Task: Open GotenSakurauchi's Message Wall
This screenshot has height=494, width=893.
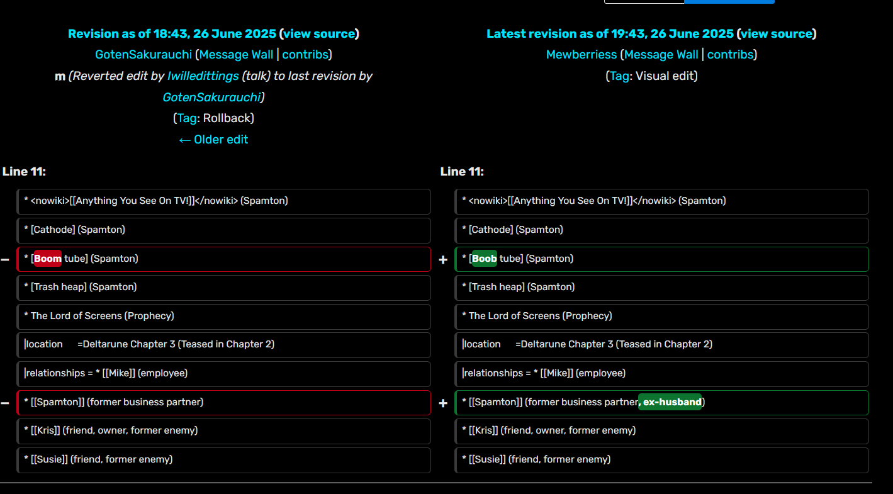Action: point(237,55)
